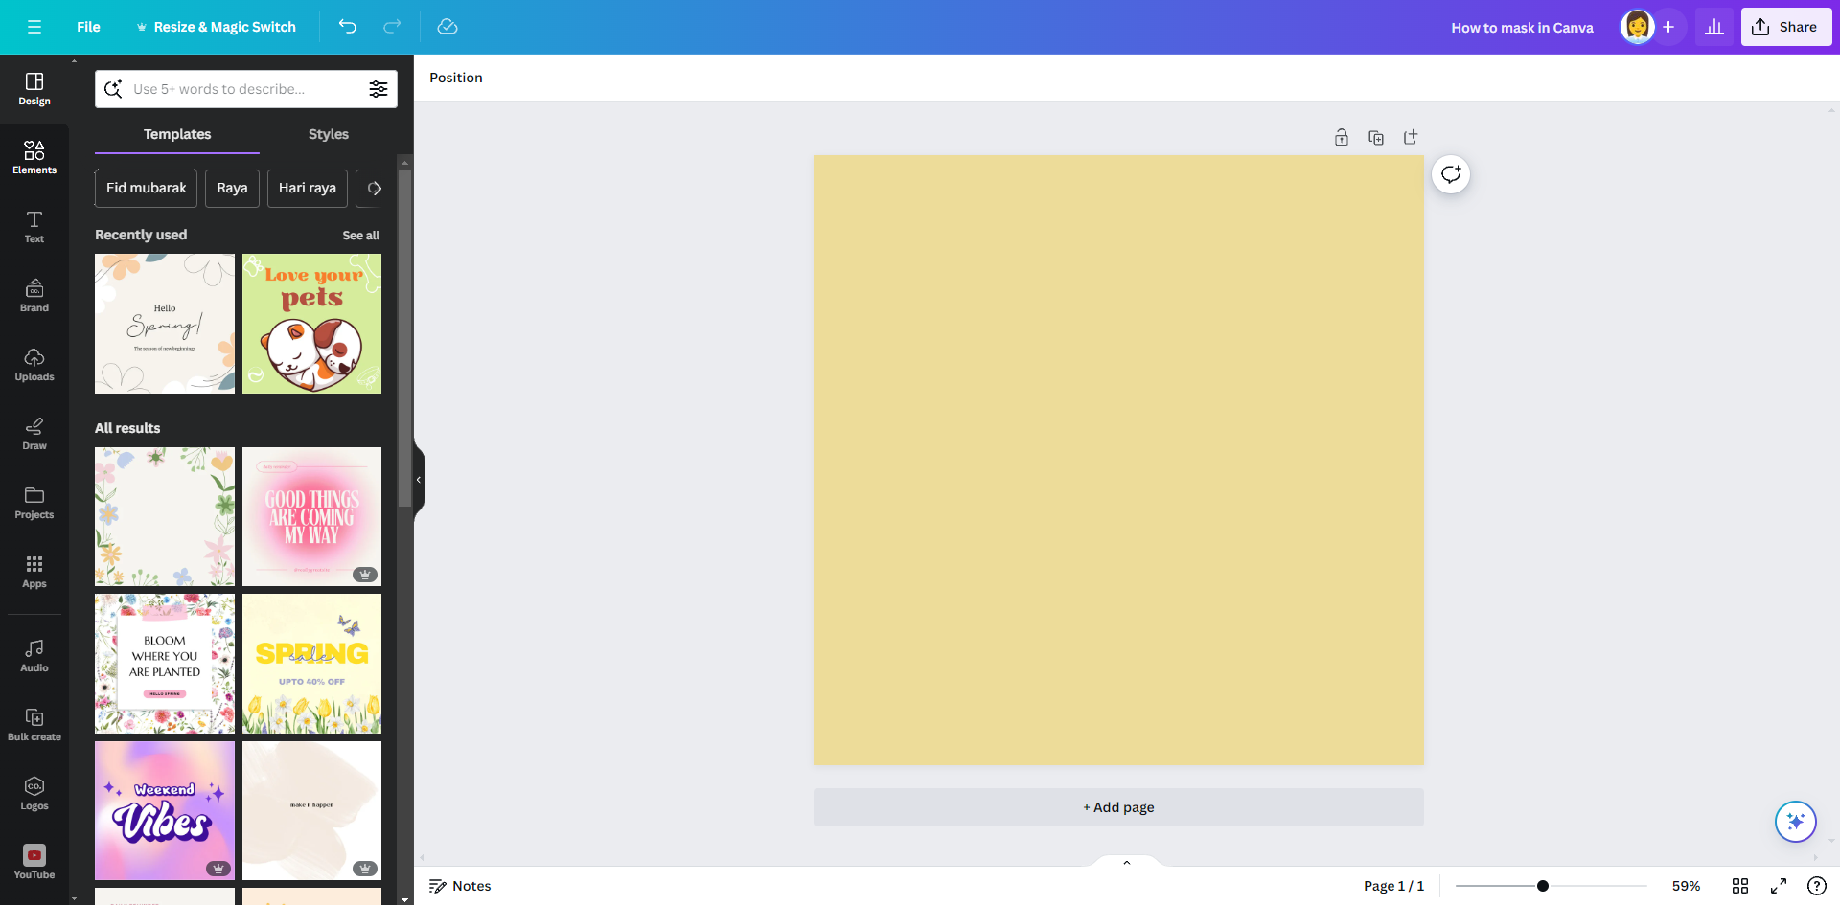Open the user profile avatar

coord(1637,27)
